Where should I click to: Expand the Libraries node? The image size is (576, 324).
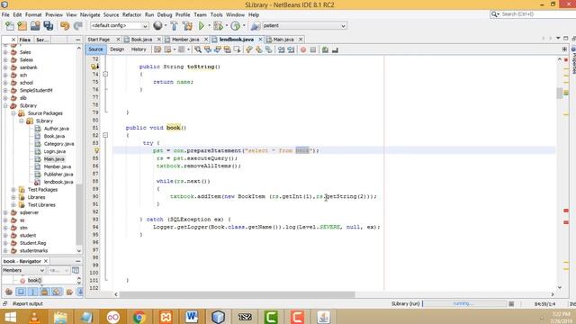13,197
